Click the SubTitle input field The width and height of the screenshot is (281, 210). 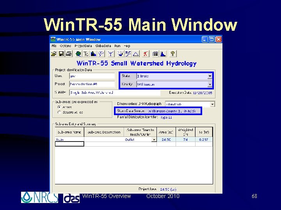tap(115, 93)
